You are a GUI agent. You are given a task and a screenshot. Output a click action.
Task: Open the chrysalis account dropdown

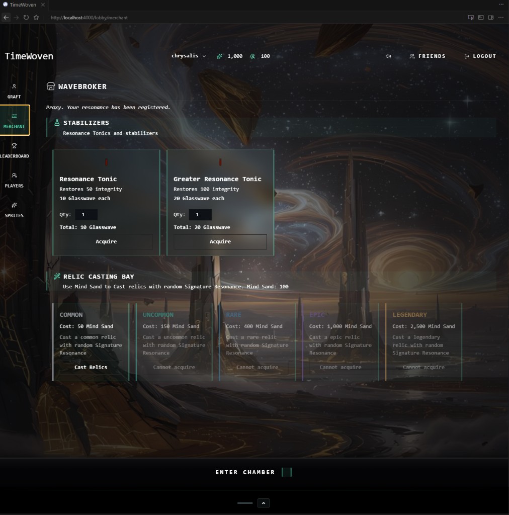(188, 56)
